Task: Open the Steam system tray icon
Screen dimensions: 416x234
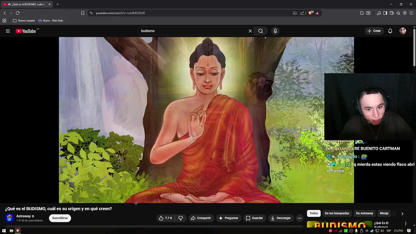Action: click(x=372, y=231)
